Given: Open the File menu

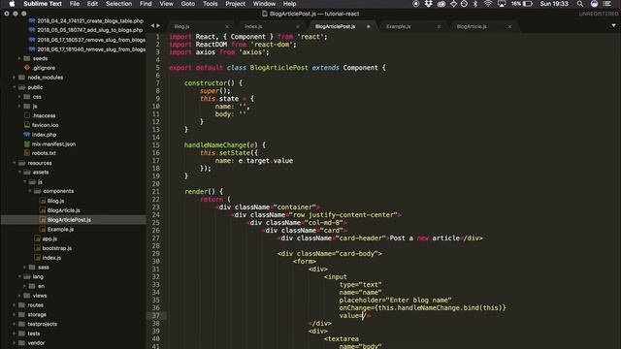Looking at the screenshot, I should coord(75,4).
